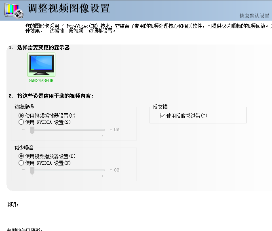Viewport: 272px width, 231px height.
Task: Select 使用 NVIDIA 设置(S) for edge enhancement
Action: tap(21, 122)
